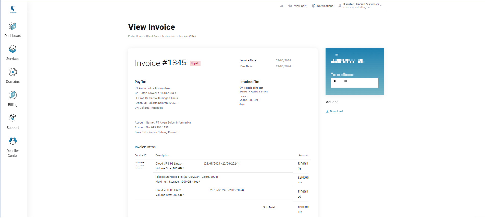This screenshot has width=485, height=218.
Task: Open View Cart in the top bar
Action: 297,6
